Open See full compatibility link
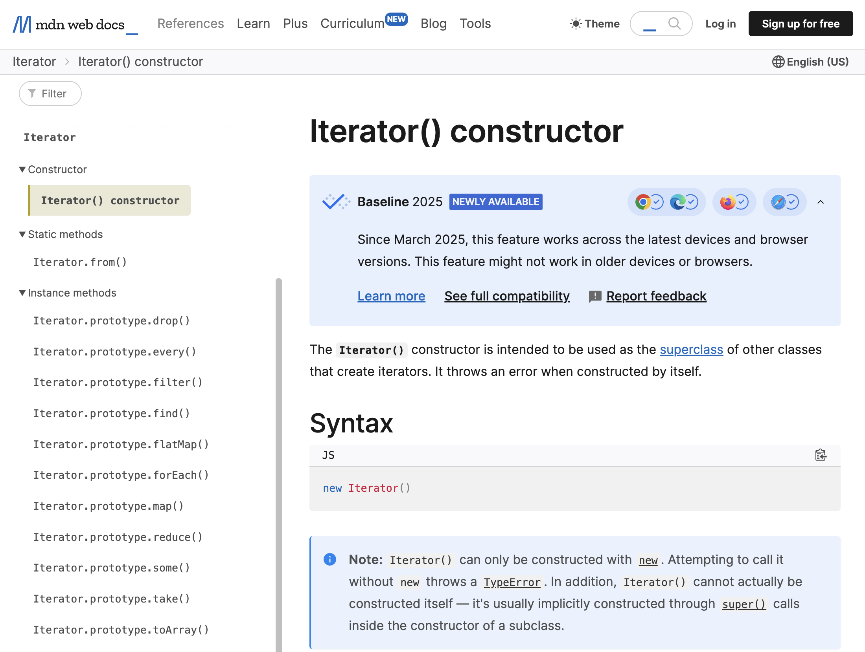This screenshot has height=652, width=865. (507, 296)
